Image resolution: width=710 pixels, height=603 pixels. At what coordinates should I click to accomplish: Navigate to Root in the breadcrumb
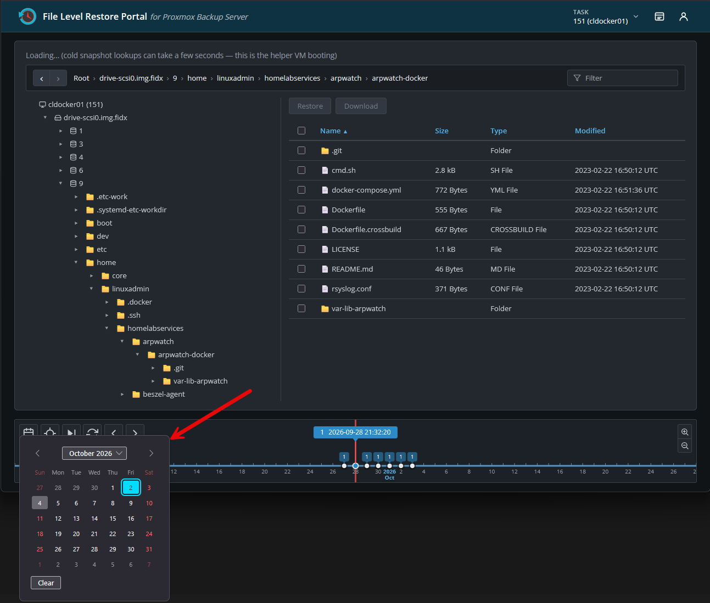[x=81, y=78]
